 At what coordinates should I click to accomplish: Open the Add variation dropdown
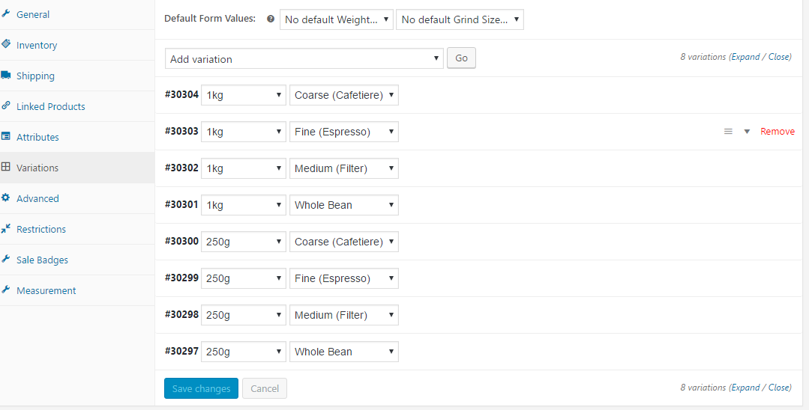(304, 58)
